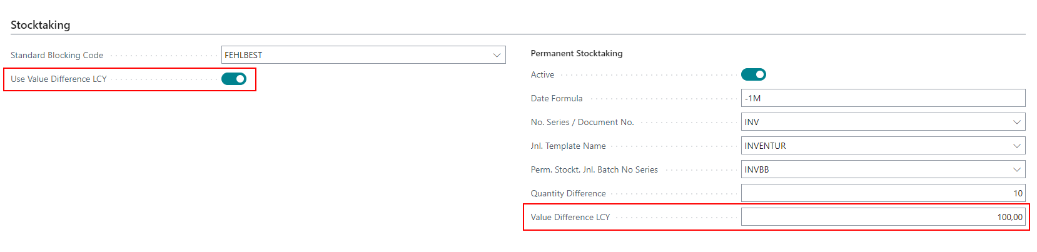Click the Quantity Difference label
This screenshot has width=1037, height=252.
coord(568,193)
